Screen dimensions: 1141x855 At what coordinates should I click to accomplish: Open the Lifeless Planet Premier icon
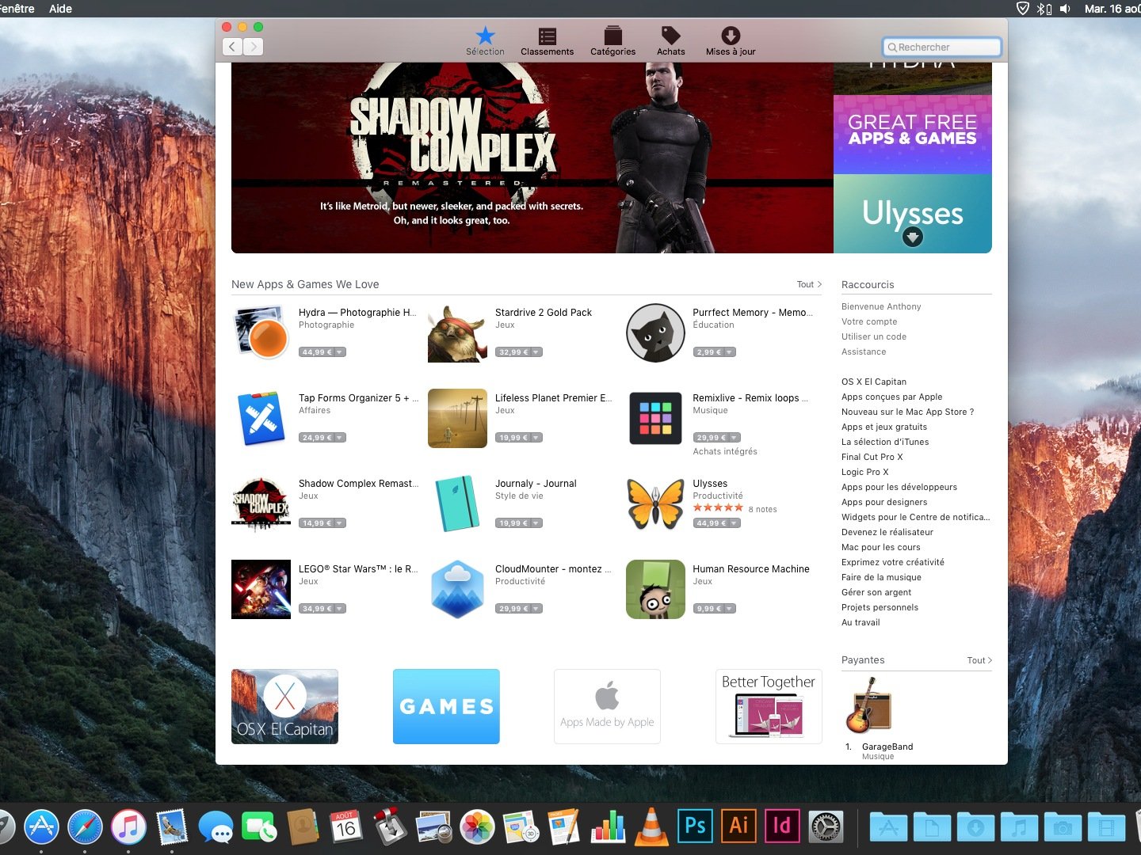coord(457,419)
